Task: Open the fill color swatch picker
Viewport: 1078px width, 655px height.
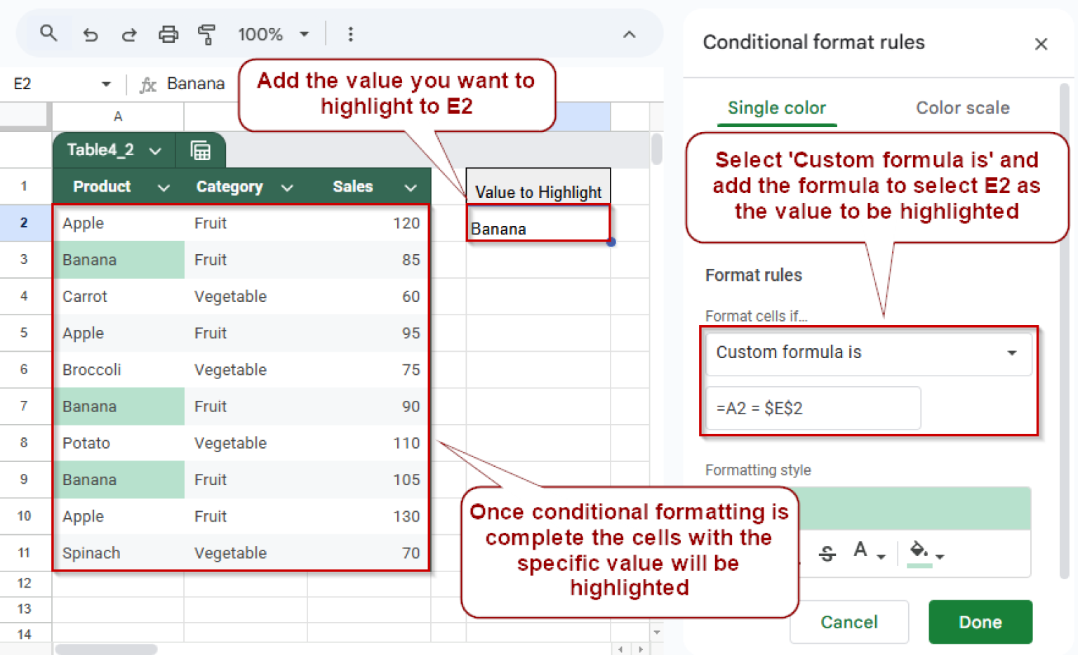Action: (x=920, y=553)
